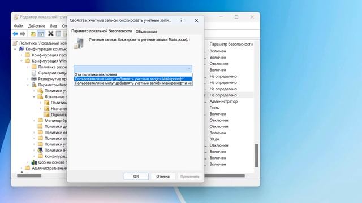Screen dimensions: 362x203
Task: Click the question mark help button in dialog
Action: (181, 20)
